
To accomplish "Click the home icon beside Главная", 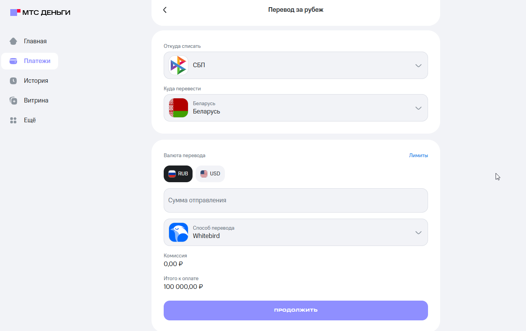I will (13, 41).
